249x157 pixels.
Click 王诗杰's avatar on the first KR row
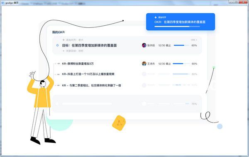pyautogui.click(x=144, y=64)
